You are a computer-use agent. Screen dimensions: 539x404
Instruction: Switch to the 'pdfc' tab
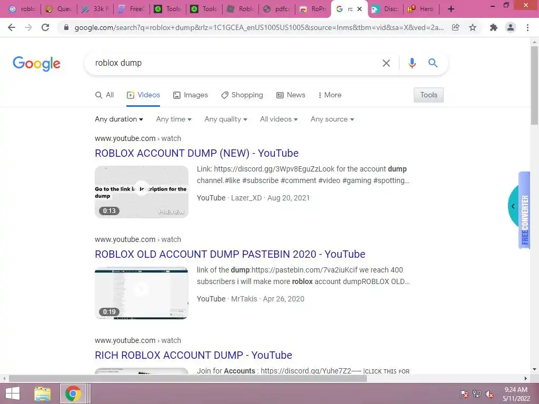point(277,9)
